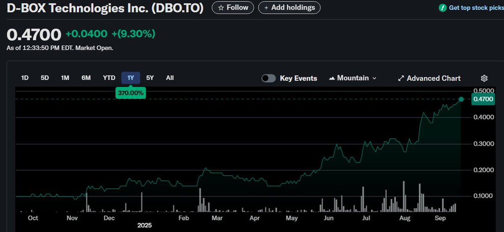
Task: Click the Dec label on time axis
Action: pos(109,218)
